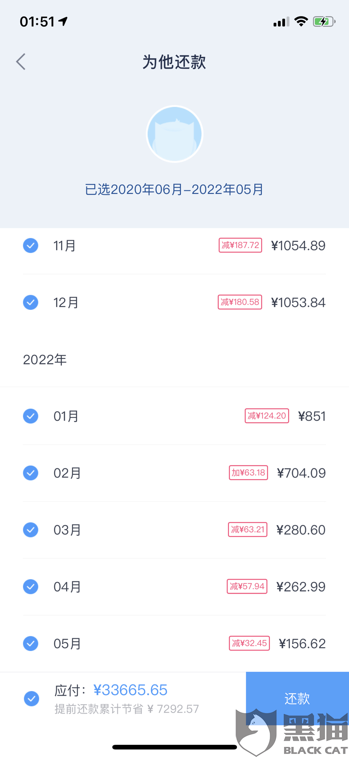
Task: Tap the user avatar picture
Action: point(174,134)
